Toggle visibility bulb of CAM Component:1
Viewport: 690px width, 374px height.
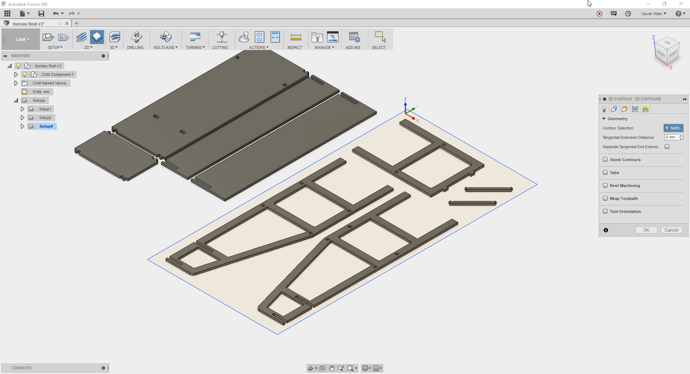coord(24,74)
